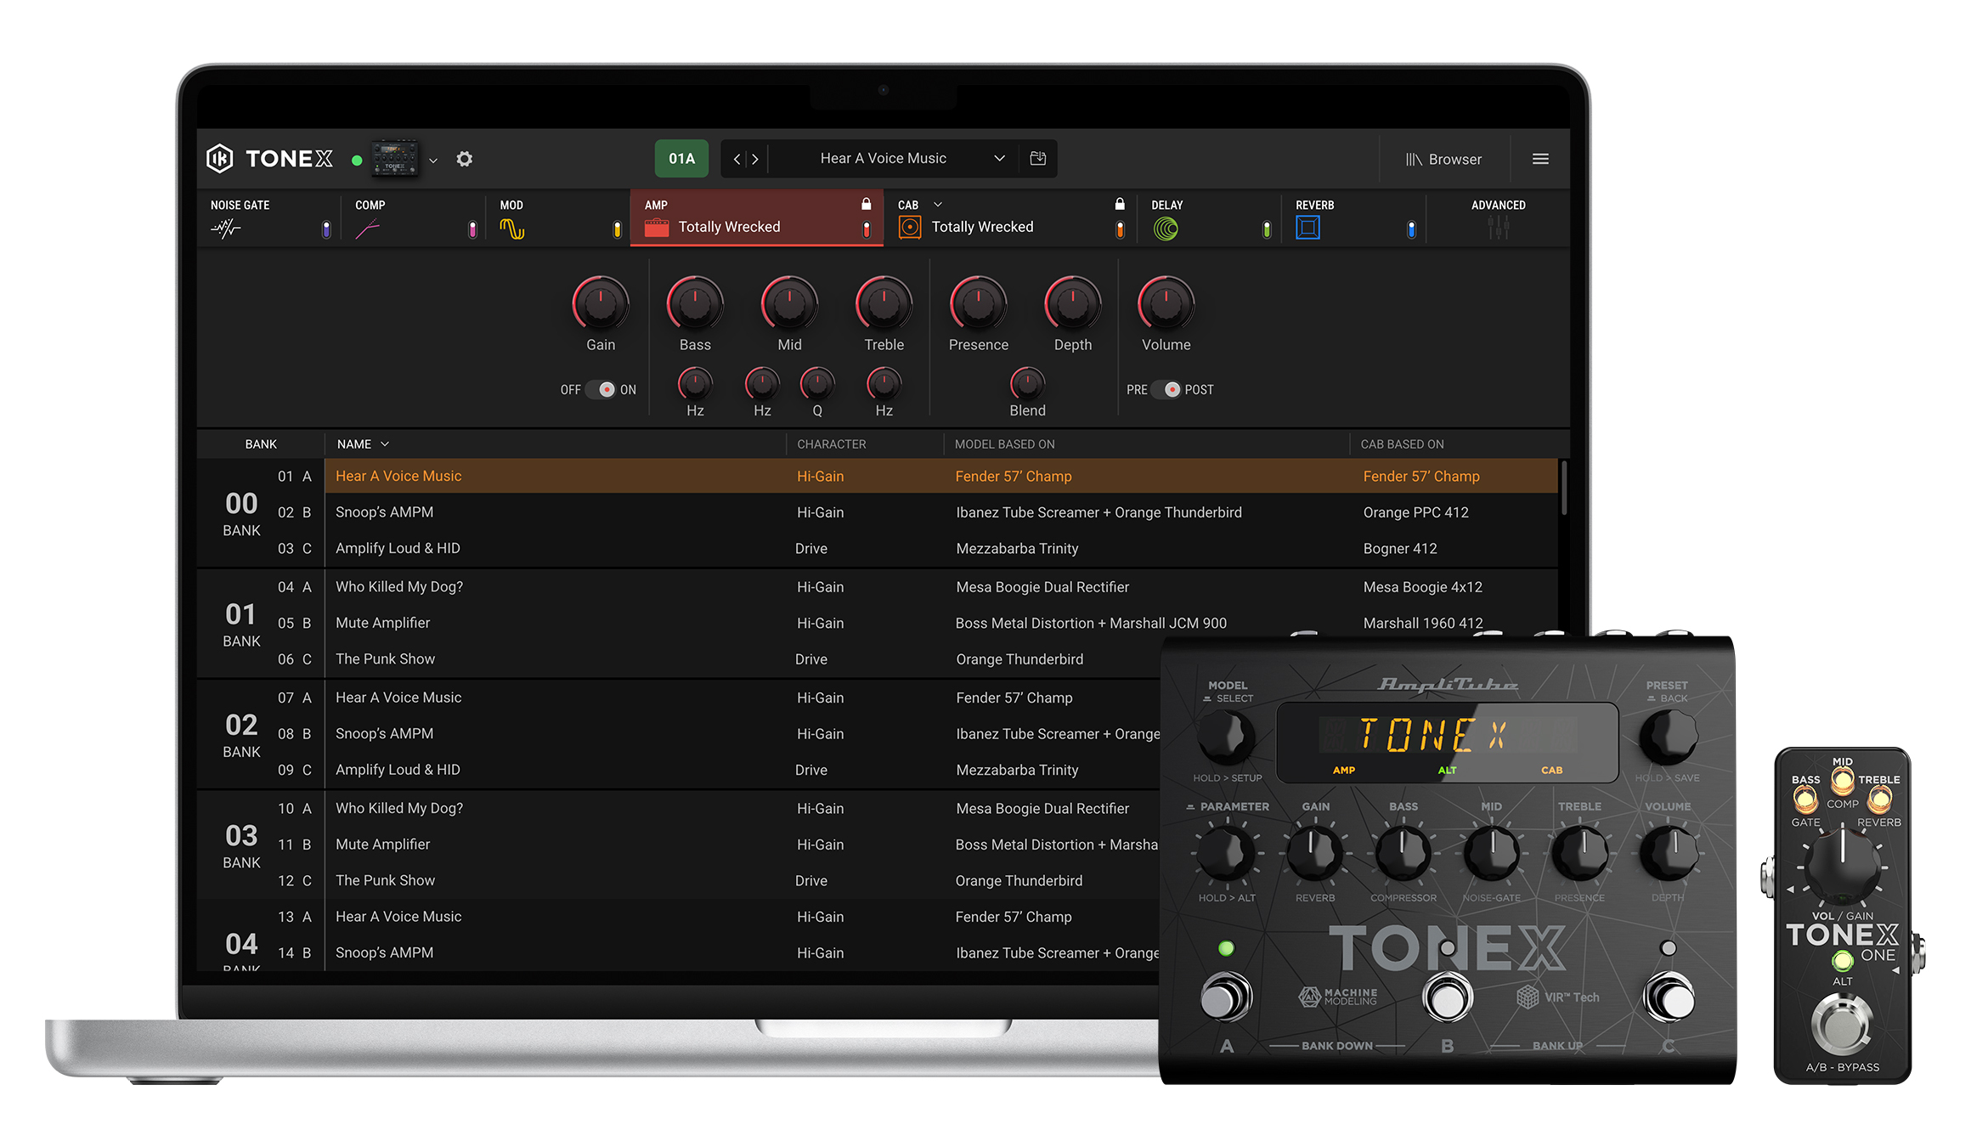Click the Noise Gate waveform icon
Screen dimensions: 1971x1147
tap(225, 228)
